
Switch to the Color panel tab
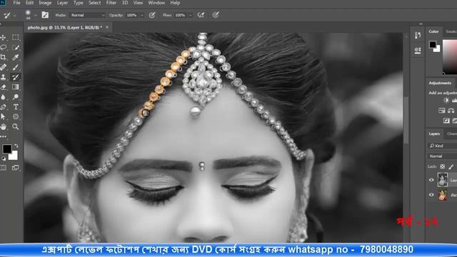tap(433, 31)
